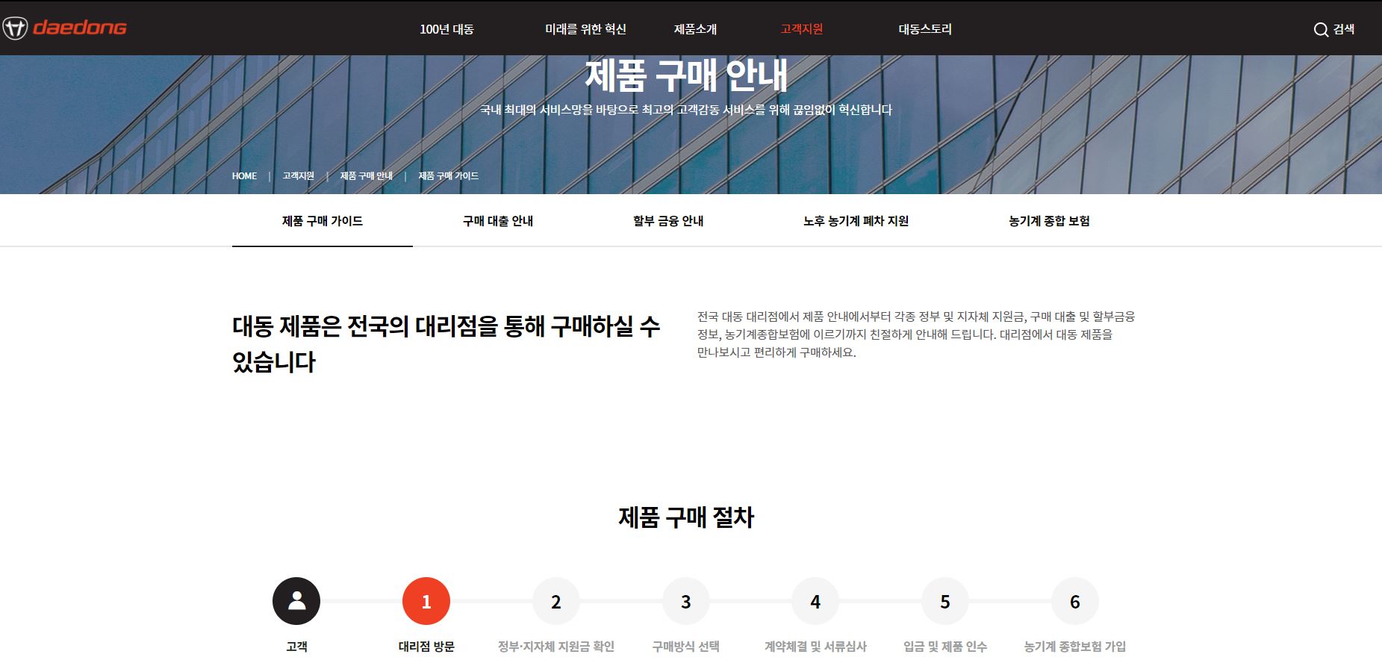
Task: Click the customer person icon circle
Action: 296,601
